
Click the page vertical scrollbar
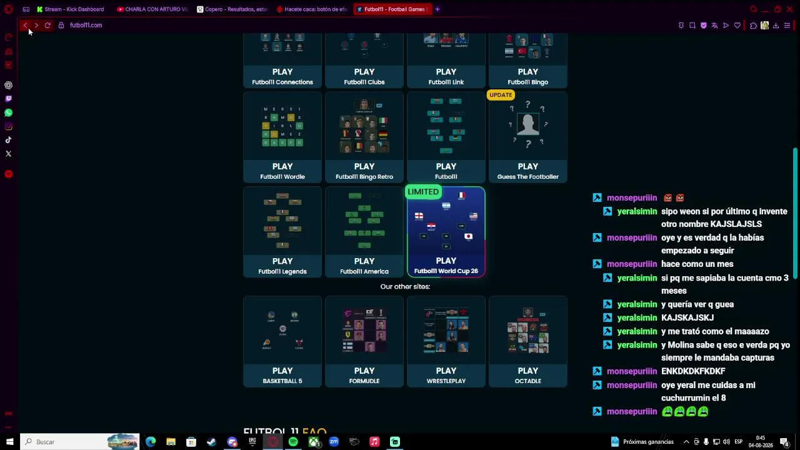(x=796, y=214)
